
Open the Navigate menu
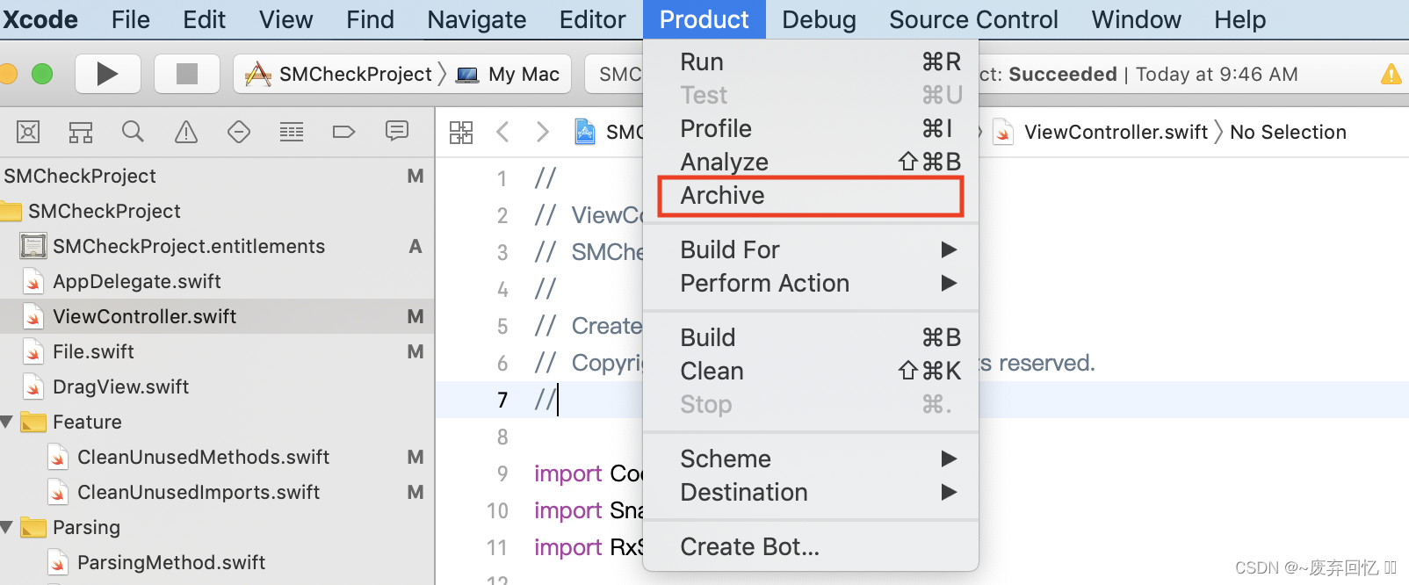(x=477, y=19)
